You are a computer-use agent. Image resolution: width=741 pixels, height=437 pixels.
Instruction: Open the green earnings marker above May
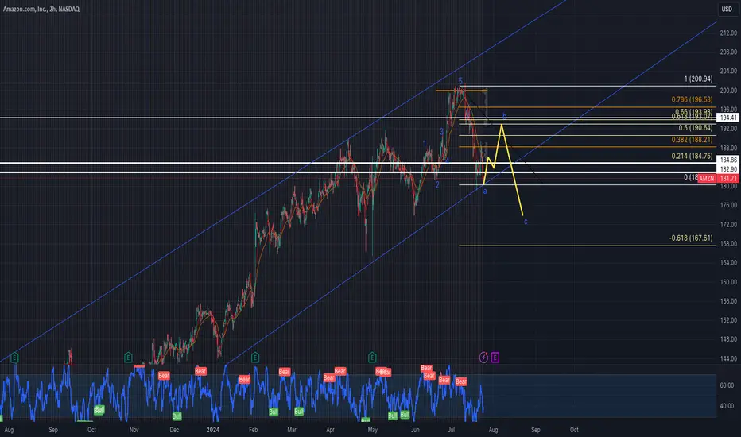(372, 358)
